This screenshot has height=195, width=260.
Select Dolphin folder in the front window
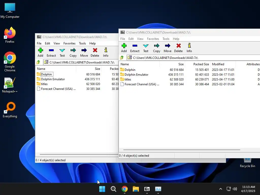pos(130,70)
